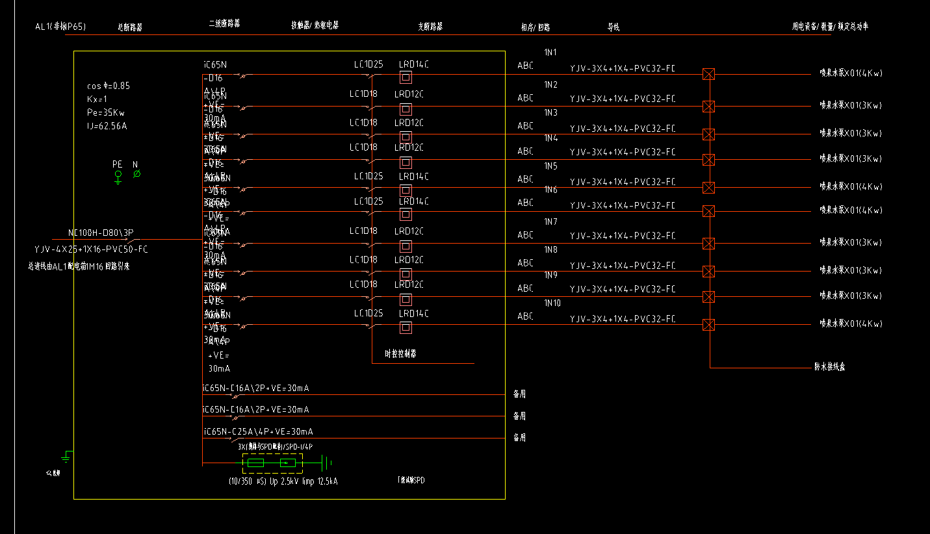
Task: Select YJV-3X4+1X4-PVC32-FC cable label on circuit 1N6
Action: (623, 206)
